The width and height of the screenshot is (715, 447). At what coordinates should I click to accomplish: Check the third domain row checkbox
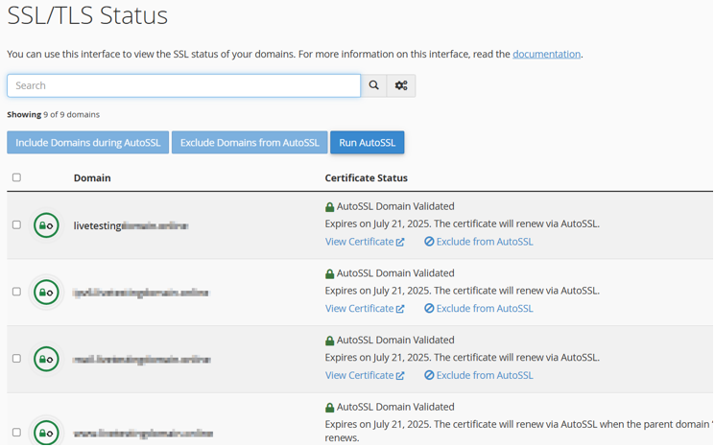pyautogui.click(x=17, y=359)
